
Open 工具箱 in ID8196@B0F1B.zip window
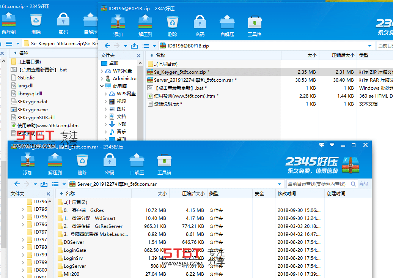(255, 22)
